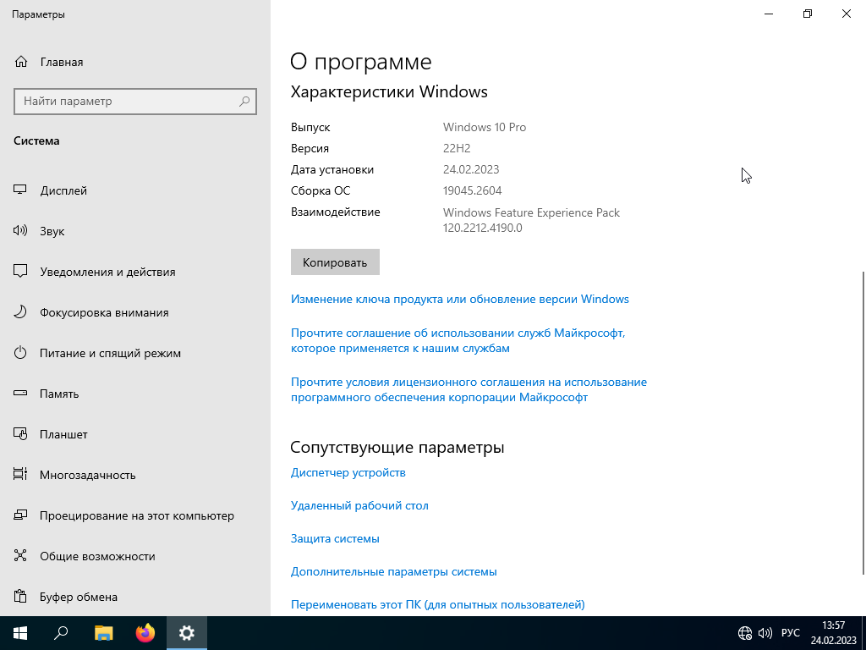Open Display settings via the monitor icon
This screenshot has width=866, height=650.
[x=20, y=190]
